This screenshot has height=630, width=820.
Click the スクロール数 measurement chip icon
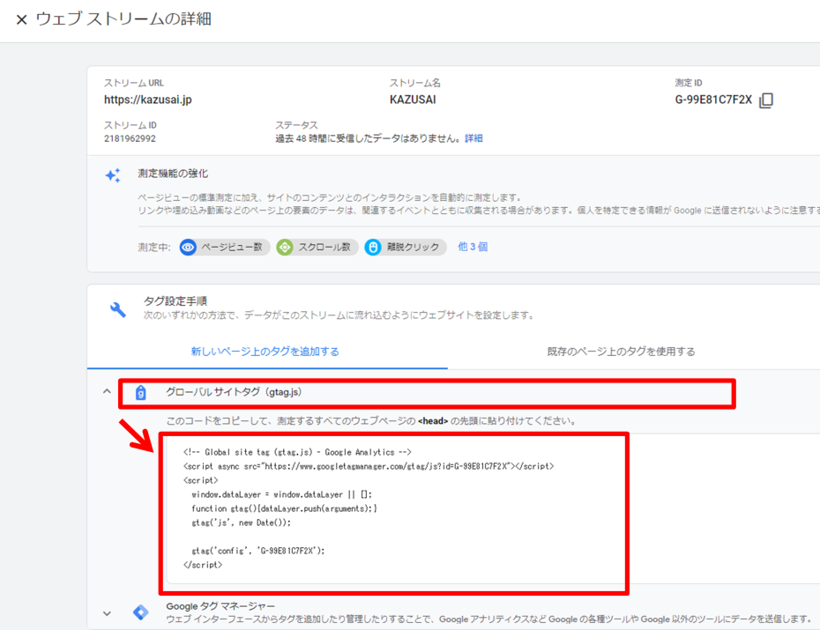[x=284, y=248]
